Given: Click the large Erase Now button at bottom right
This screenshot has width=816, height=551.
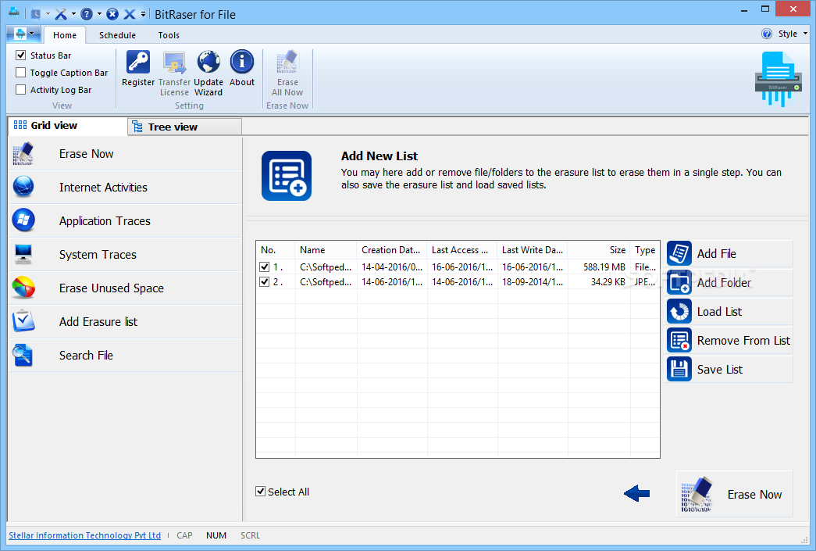Looking at the screenshot, I should coord(734,494).
